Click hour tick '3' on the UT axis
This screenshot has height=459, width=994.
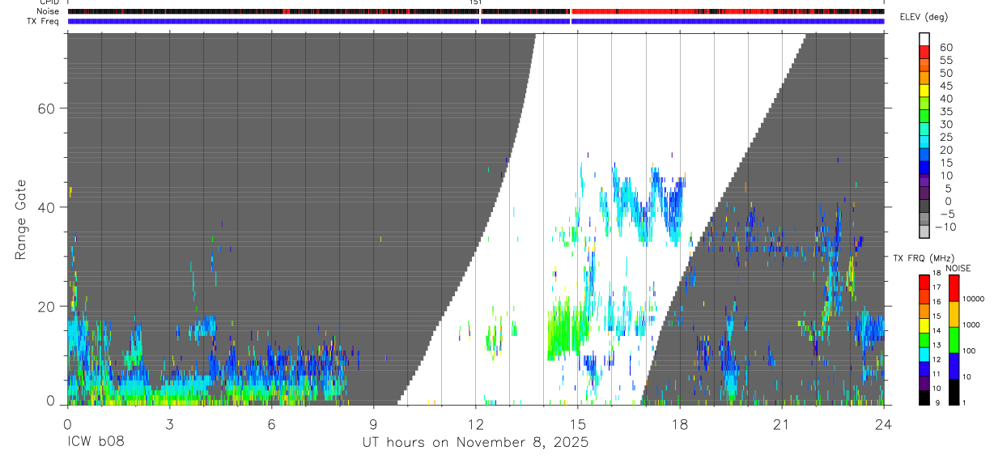(x=169, y=423)
